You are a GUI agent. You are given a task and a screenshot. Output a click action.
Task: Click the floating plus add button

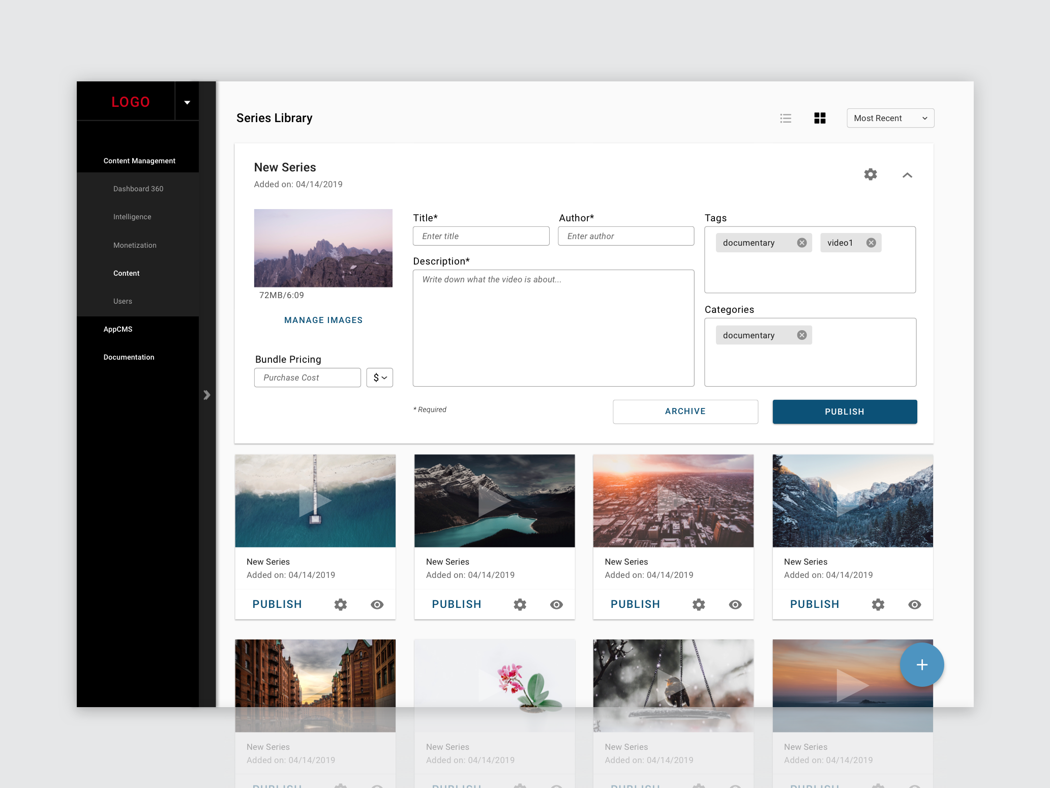(x=921, y=664)
